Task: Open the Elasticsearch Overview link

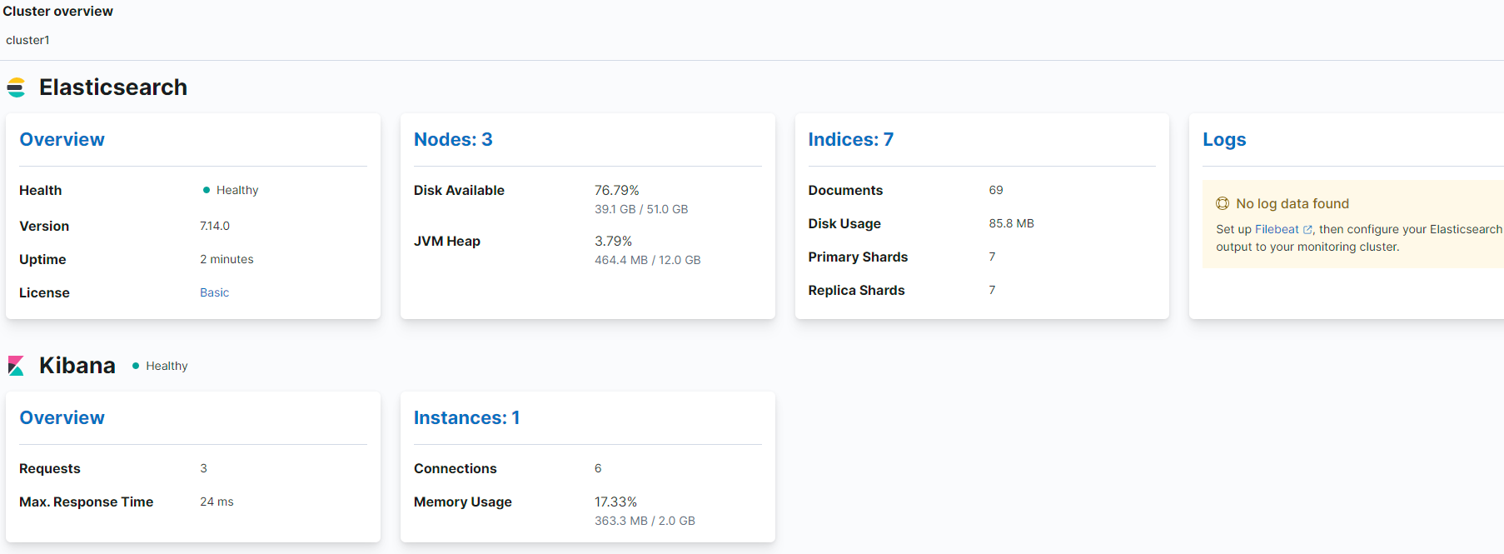Action: pyautogui.click(x=62, y=139)
